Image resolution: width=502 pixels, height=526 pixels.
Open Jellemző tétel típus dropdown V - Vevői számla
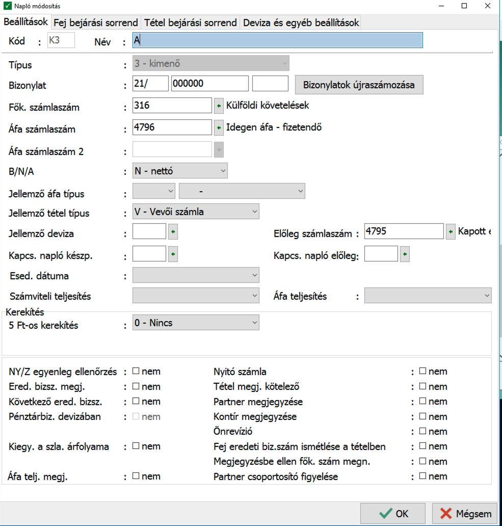(196, 212)
